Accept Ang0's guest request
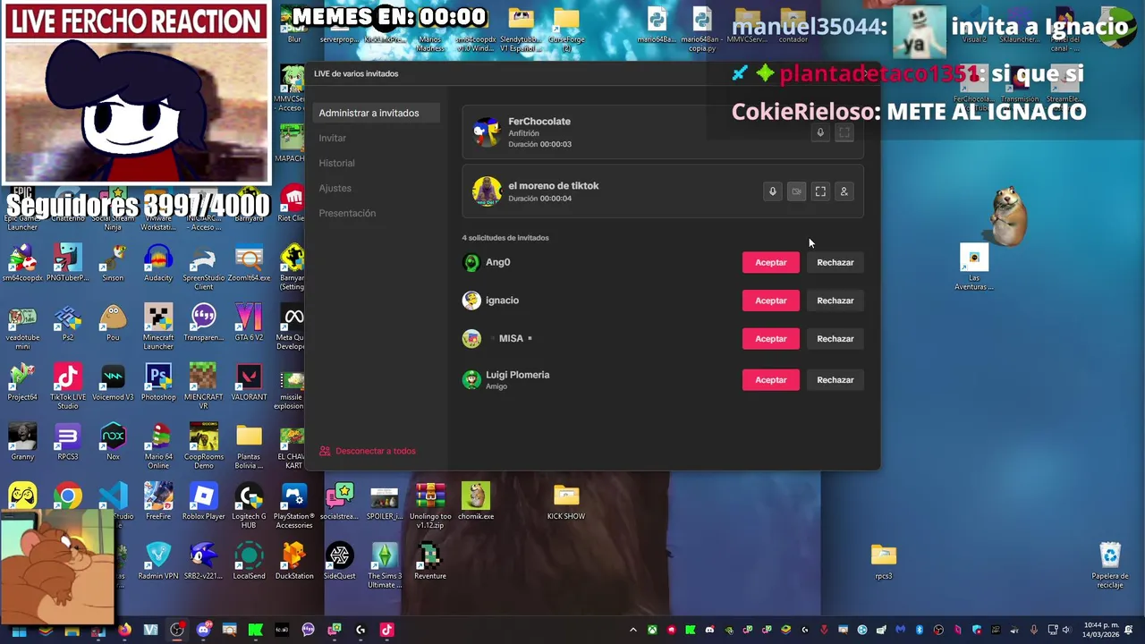The image size is (1145, 644). click(x=771, y=262)
